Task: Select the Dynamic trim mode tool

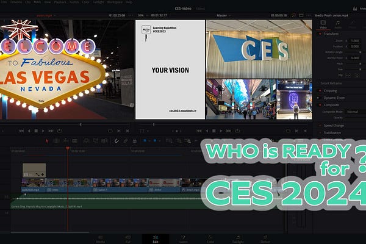Action: pyautogui.click(x=66, y=141)
